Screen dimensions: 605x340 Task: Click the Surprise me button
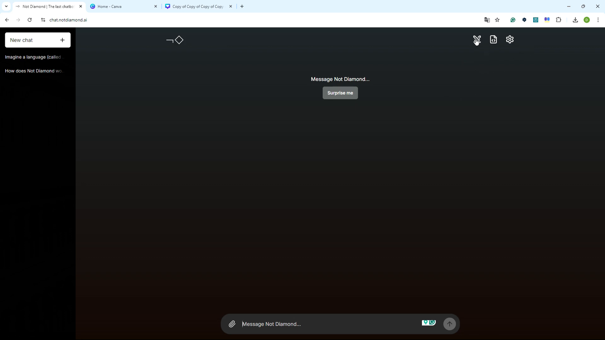pos(340,93)
